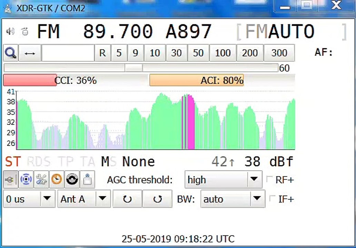Open the blue pattern radar icon
The image size is (356, 248).
(26, 179)
